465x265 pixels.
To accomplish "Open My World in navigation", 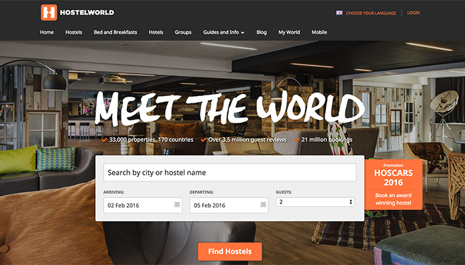I will 289,32.
